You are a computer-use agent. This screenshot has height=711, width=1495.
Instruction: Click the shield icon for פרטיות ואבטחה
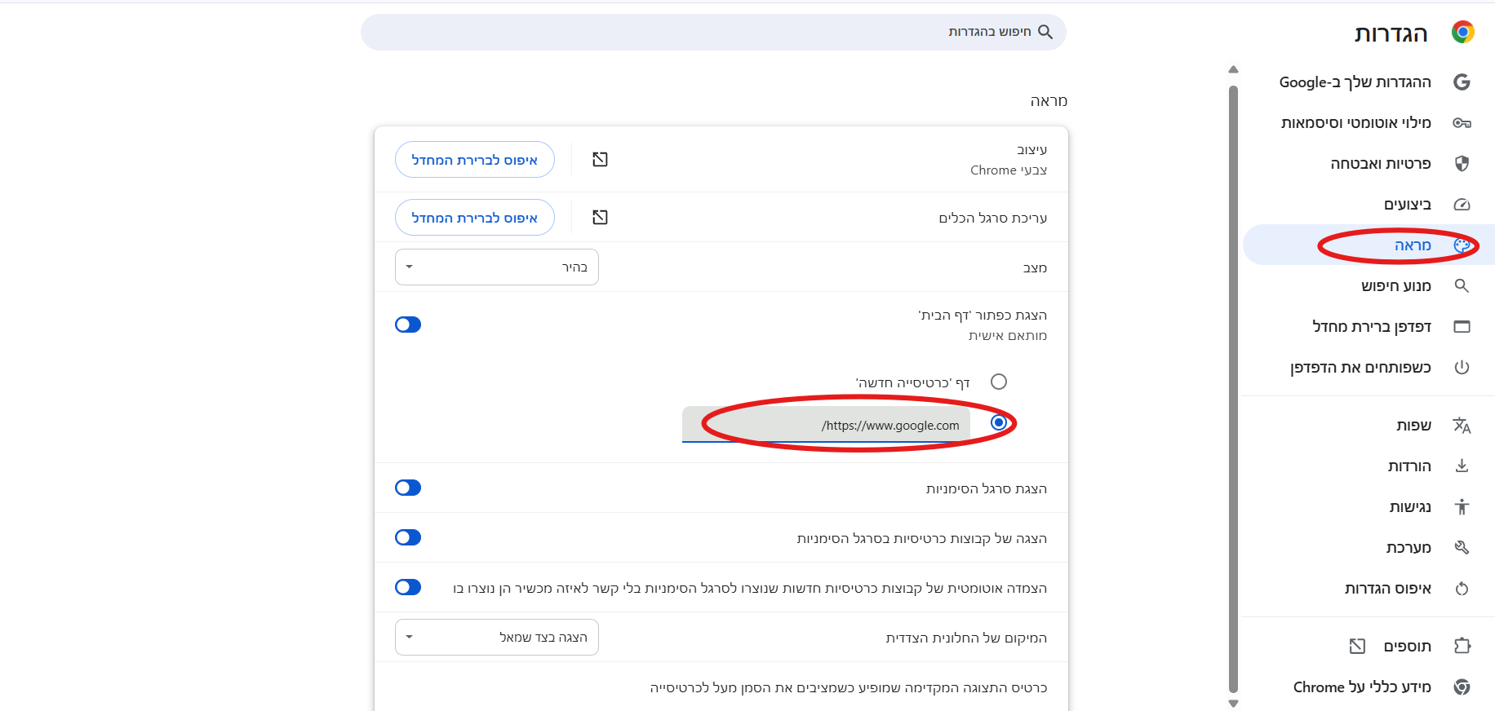(1462, 164)
